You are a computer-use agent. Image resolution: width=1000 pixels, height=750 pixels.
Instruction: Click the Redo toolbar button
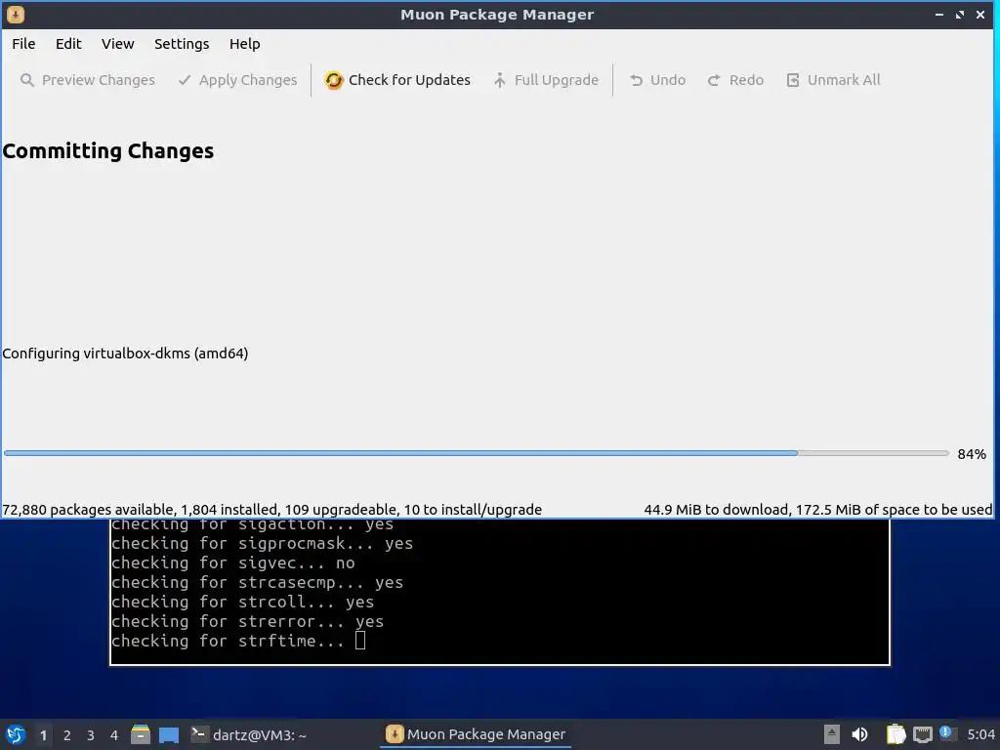(735, 80)
